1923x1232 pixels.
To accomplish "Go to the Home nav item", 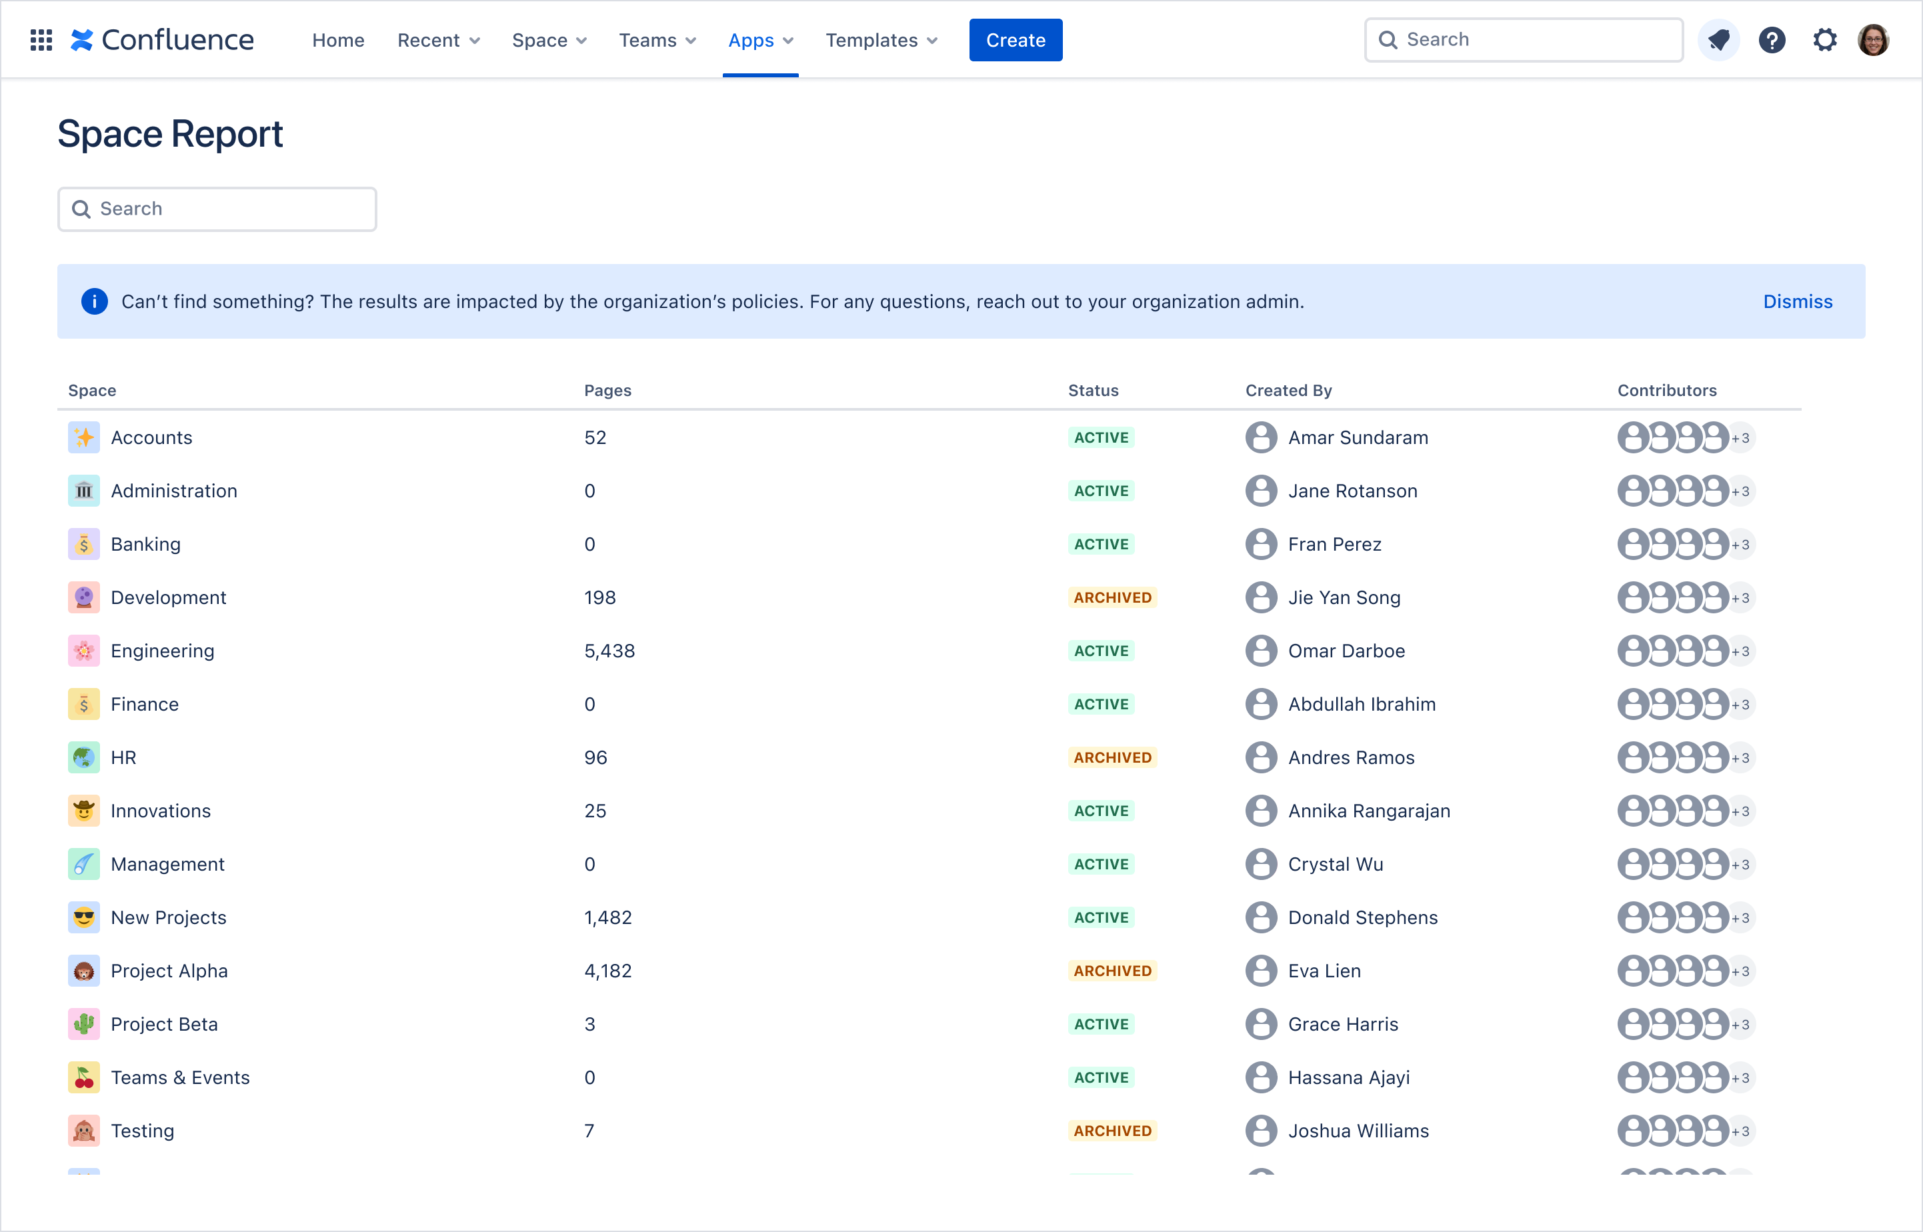I will point(338,40).
